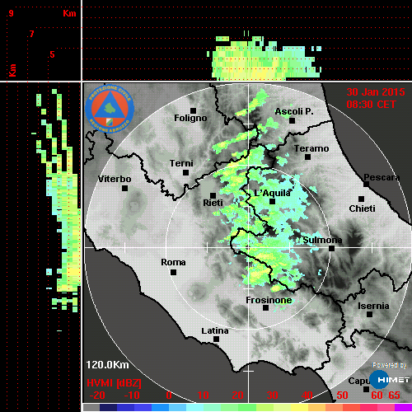Pick the yellow swatch in the color scale

coord(299,407)
